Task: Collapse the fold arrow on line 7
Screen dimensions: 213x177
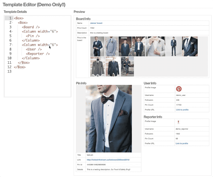Action: (12, 45)
